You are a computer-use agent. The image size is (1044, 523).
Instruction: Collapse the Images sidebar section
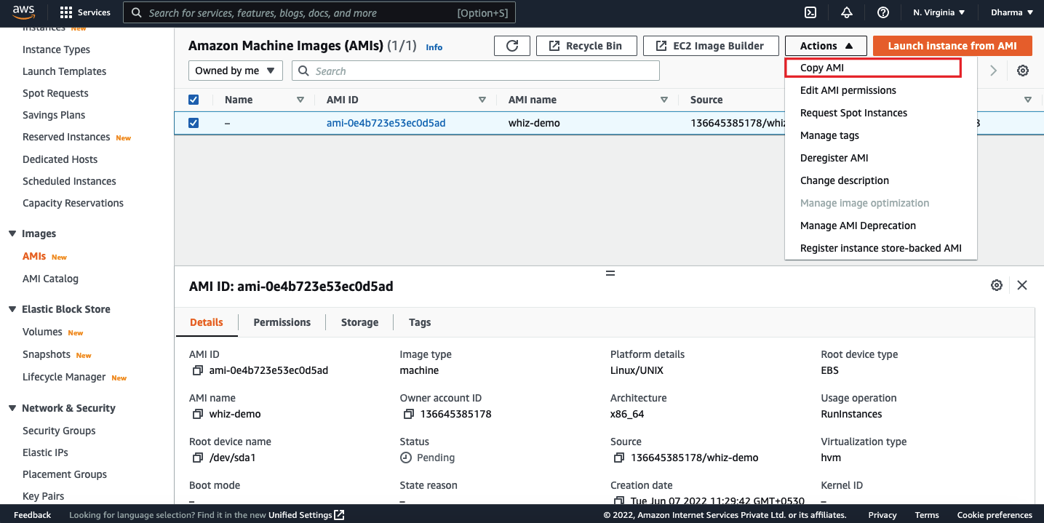(12, 233)
